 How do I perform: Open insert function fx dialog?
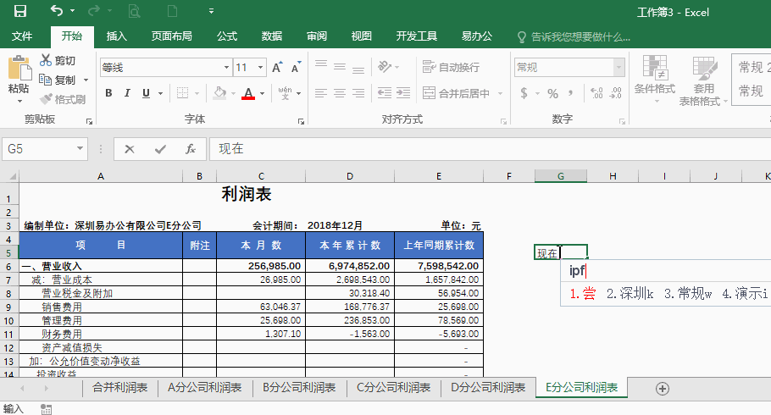click(x=191, y=149)
